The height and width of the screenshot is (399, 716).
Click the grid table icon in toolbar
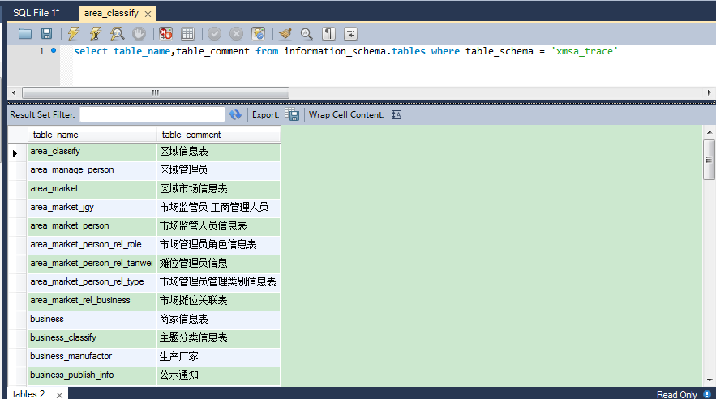point(187,34)
